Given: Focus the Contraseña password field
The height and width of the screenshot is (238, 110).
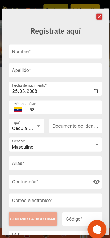Looking at the screenshot, I should coord(55,182).
